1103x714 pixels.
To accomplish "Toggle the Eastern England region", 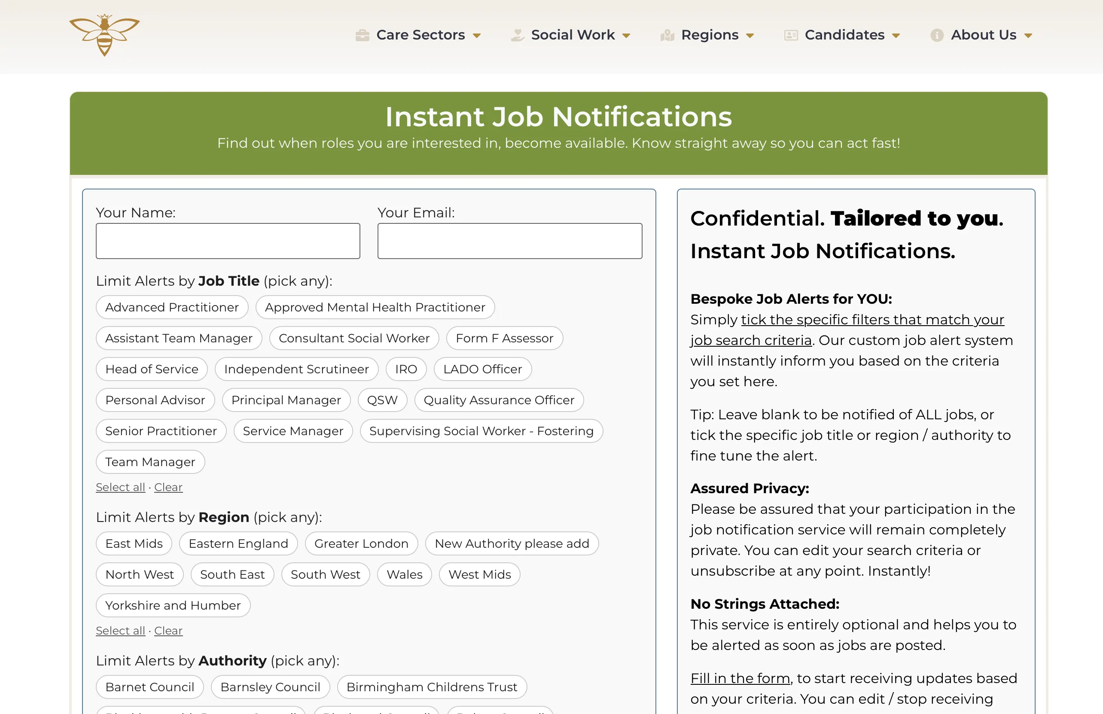I will [x=238, y=544].
